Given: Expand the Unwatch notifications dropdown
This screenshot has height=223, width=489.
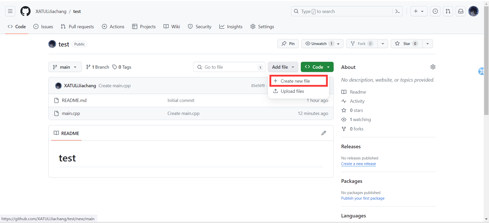Looking at the screenshot, I should (322, 43).
